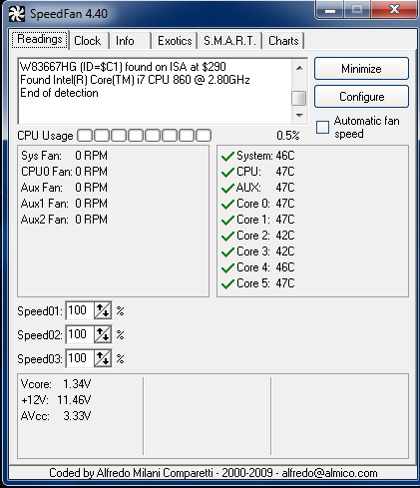Click the green checkmark beside Core 3
The image size is (420, 488).
pos(227,251)
